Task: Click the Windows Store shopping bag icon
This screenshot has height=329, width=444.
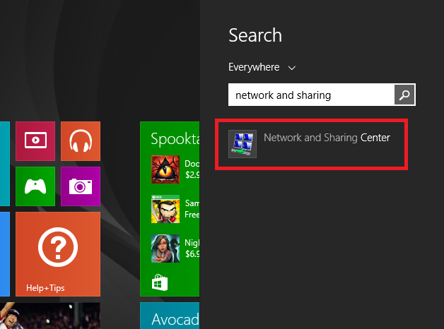Action: [159, 284]
